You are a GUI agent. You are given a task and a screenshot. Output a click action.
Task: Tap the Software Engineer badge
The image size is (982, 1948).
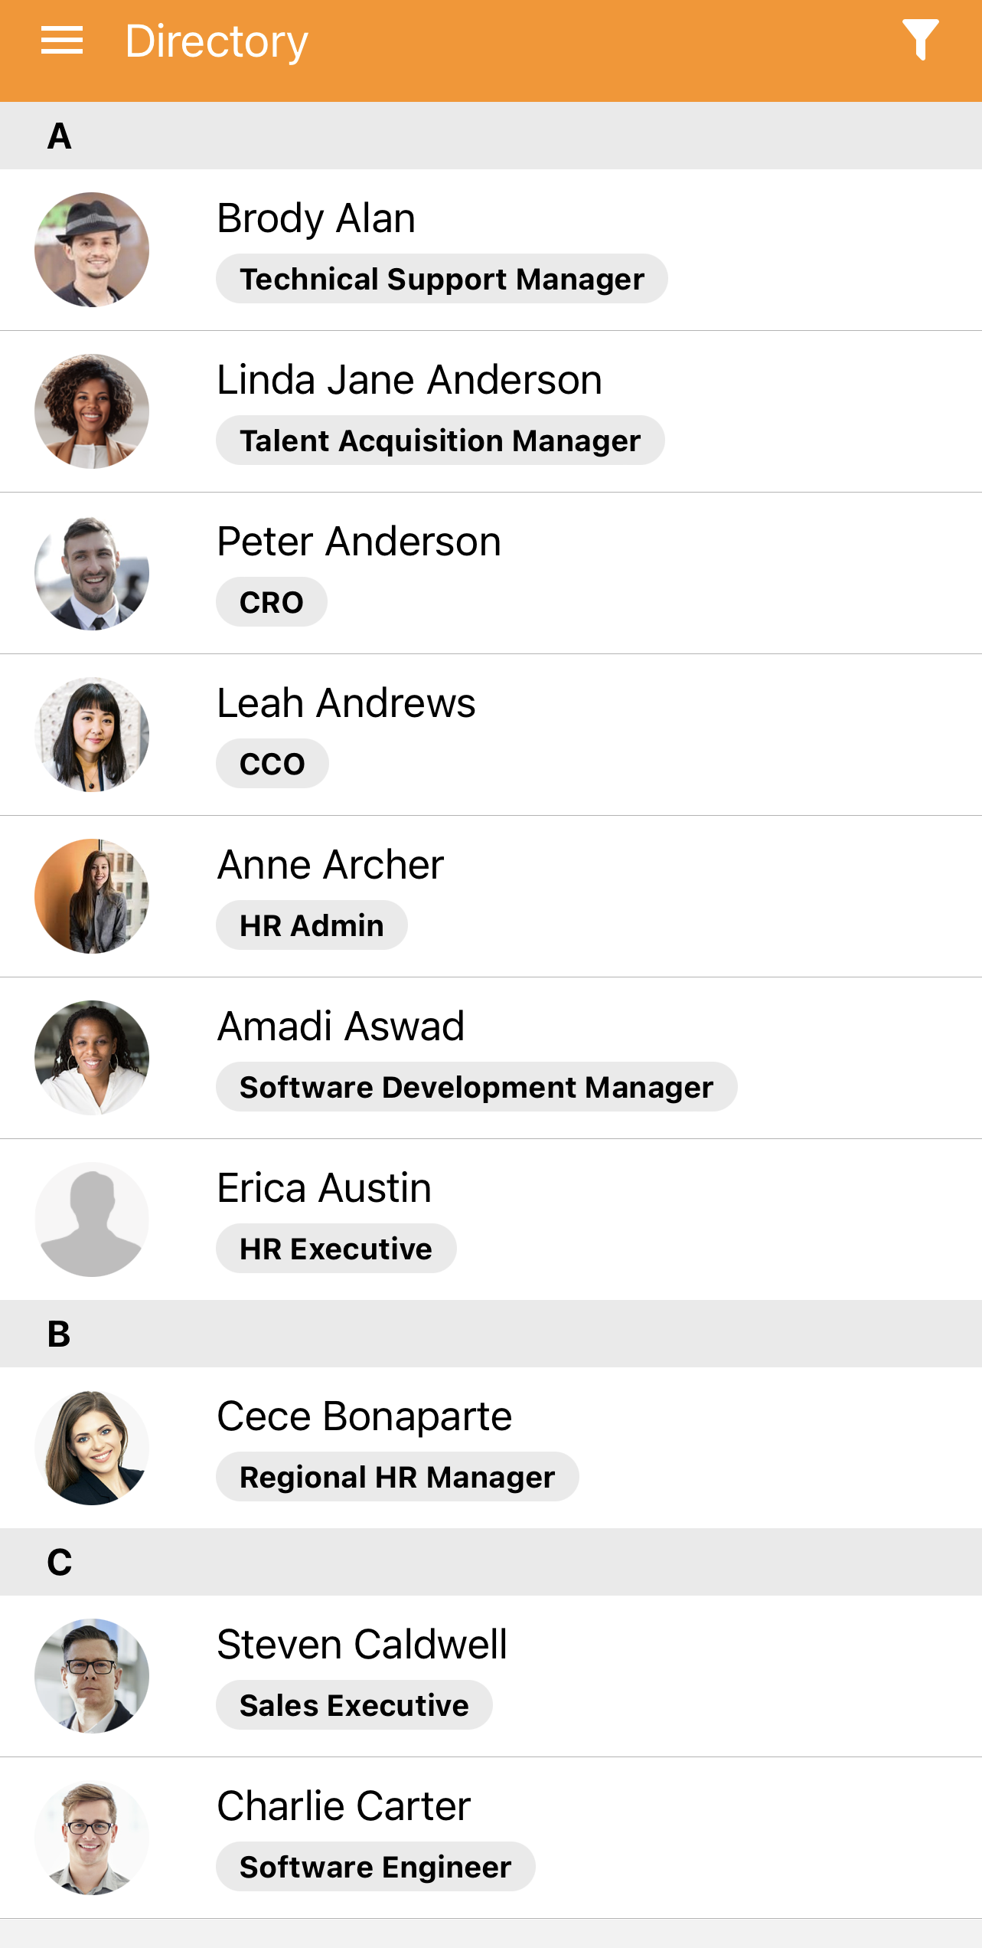(x=375, y=1868)
